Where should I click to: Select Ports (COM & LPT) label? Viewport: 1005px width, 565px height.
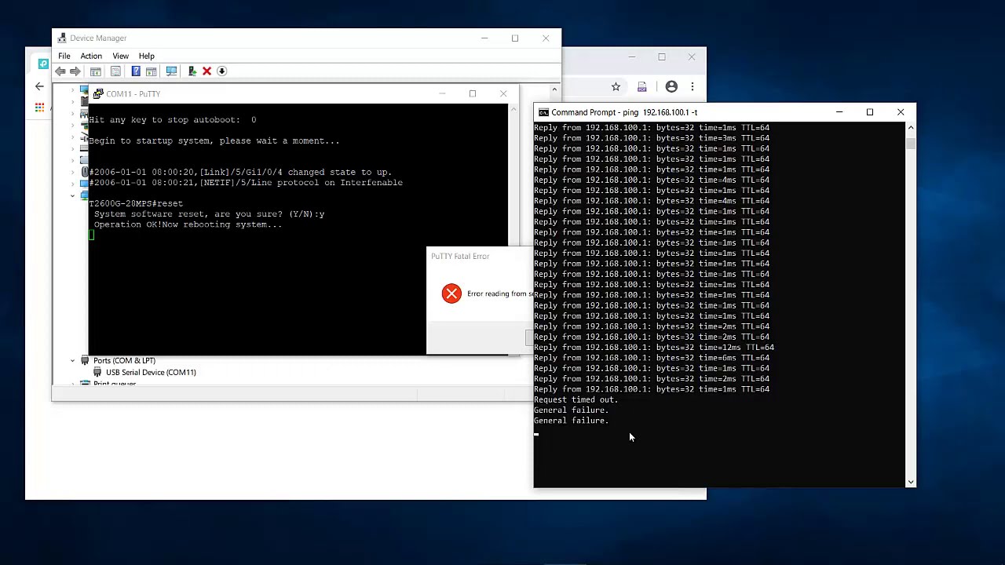coord(124,360)
